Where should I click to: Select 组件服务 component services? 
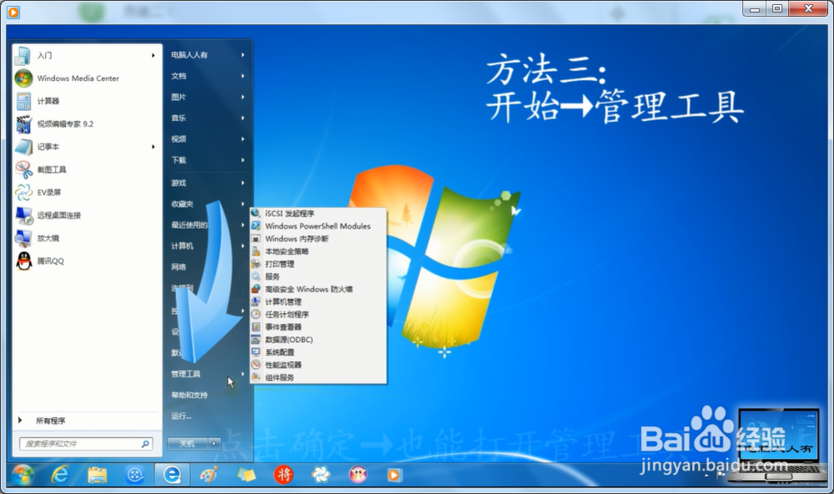(318, 377)
